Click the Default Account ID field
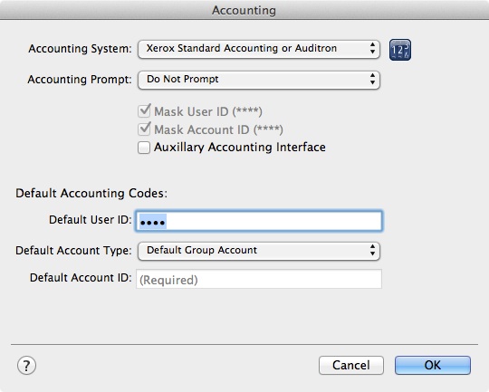The width and height of the screenshot is (489, 392). point(259,279)
